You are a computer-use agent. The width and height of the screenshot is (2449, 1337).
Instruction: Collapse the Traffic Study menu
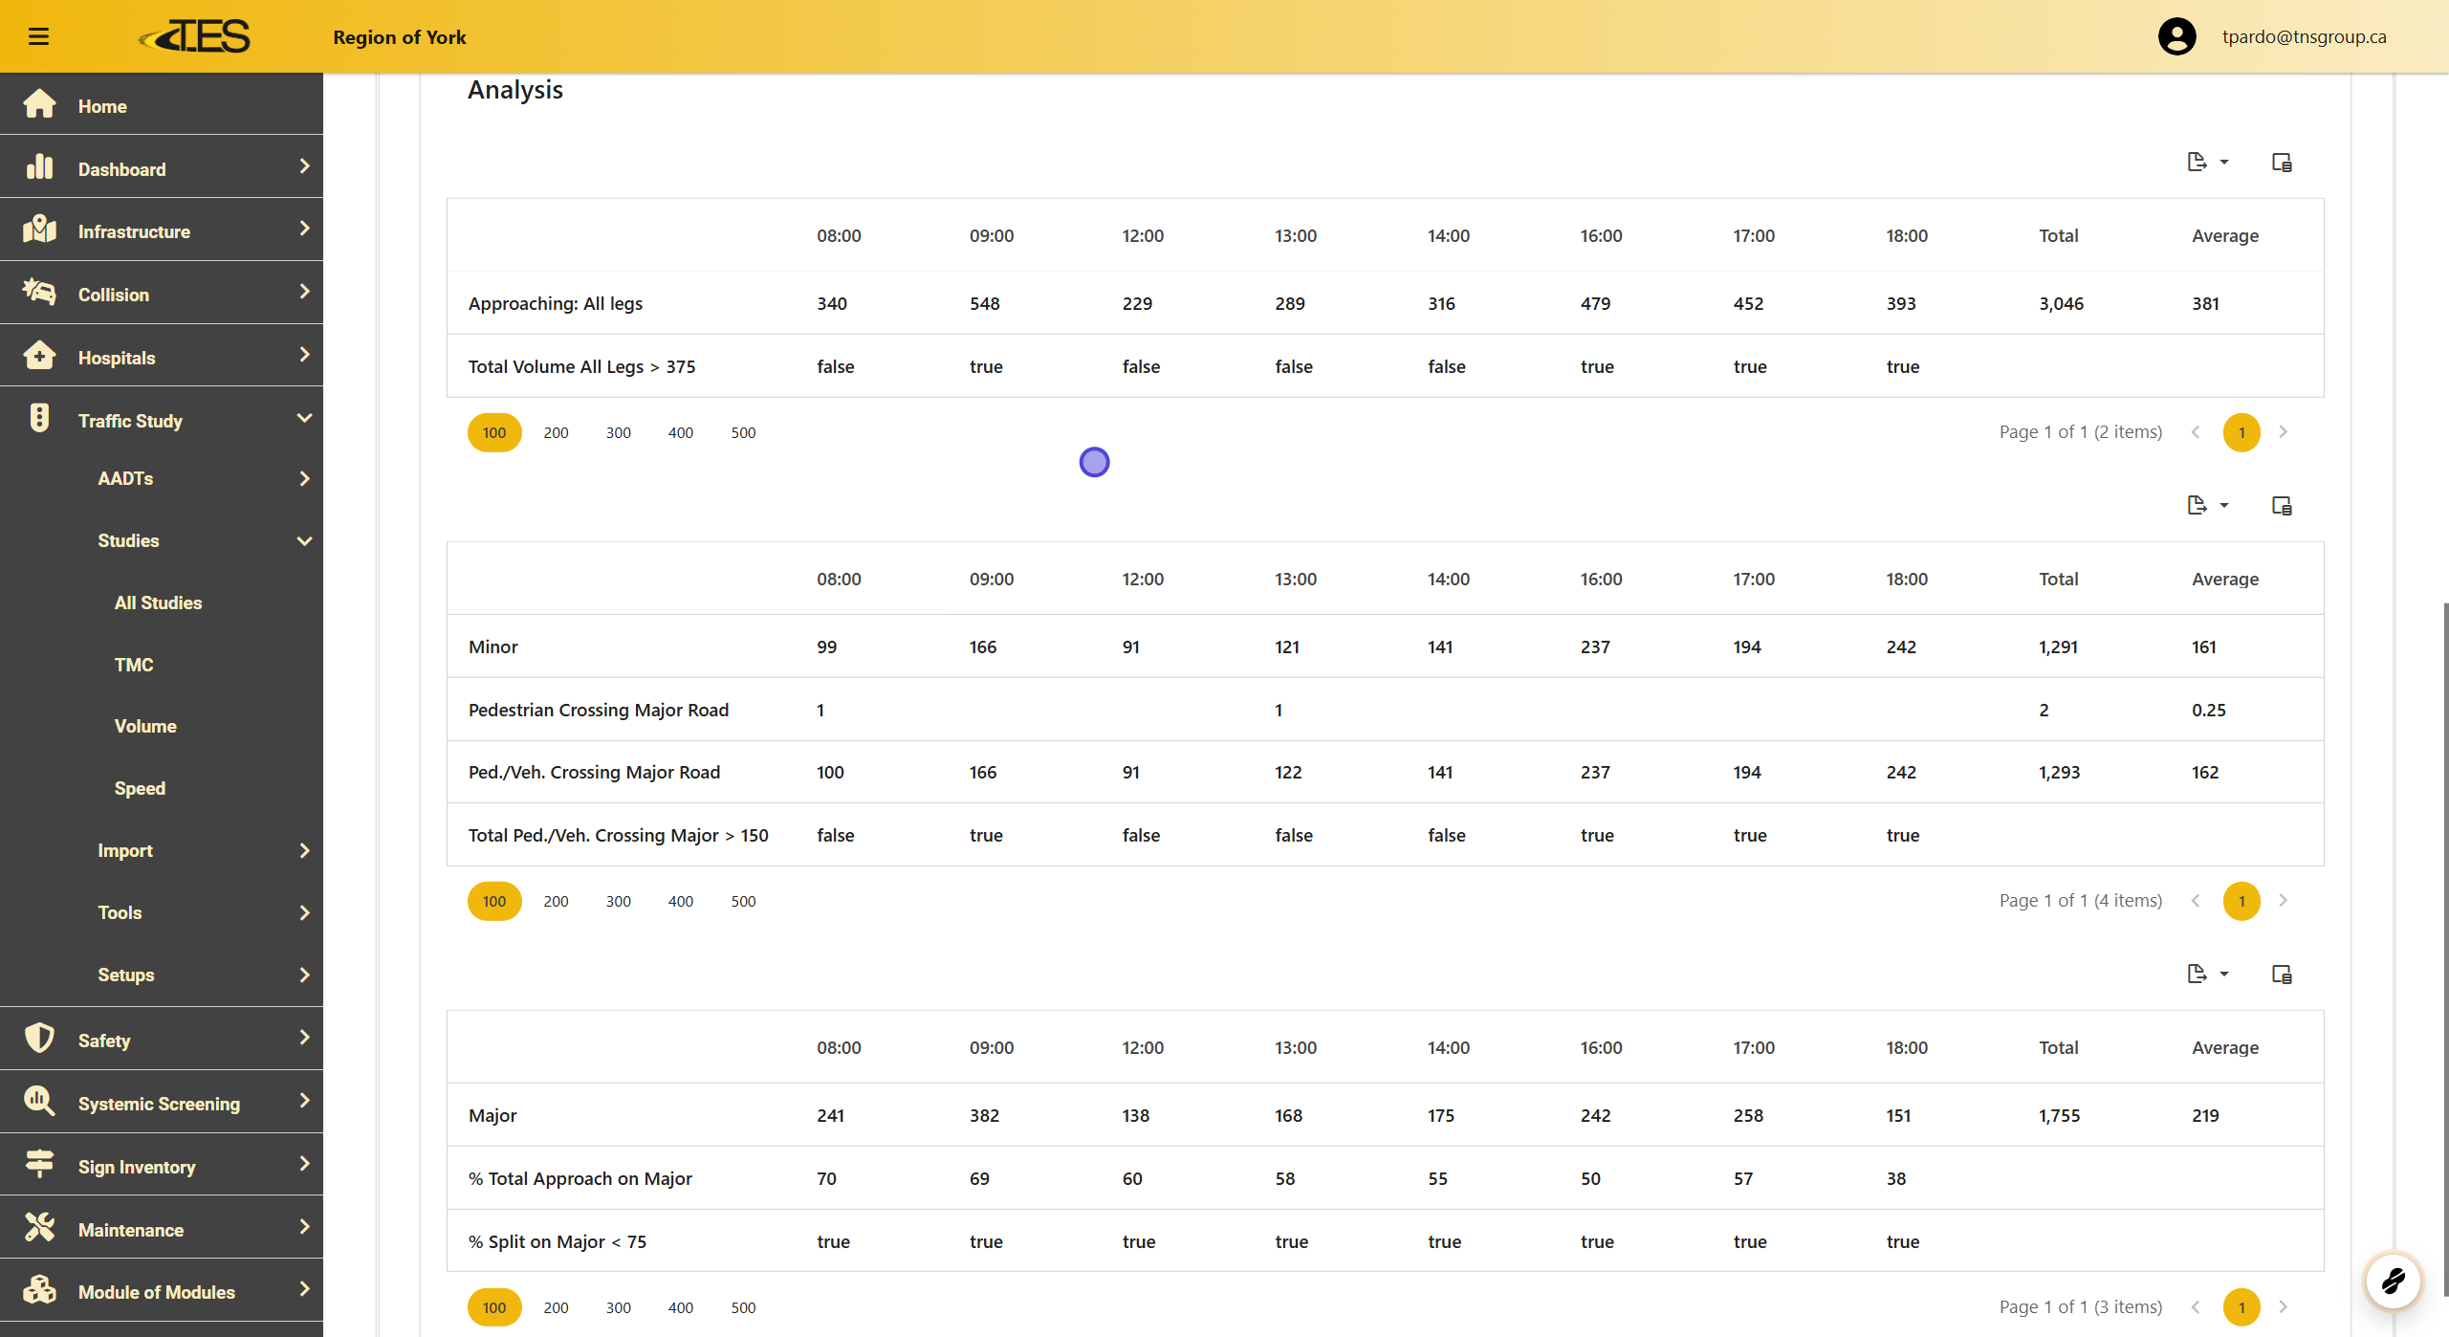point(304,419)
